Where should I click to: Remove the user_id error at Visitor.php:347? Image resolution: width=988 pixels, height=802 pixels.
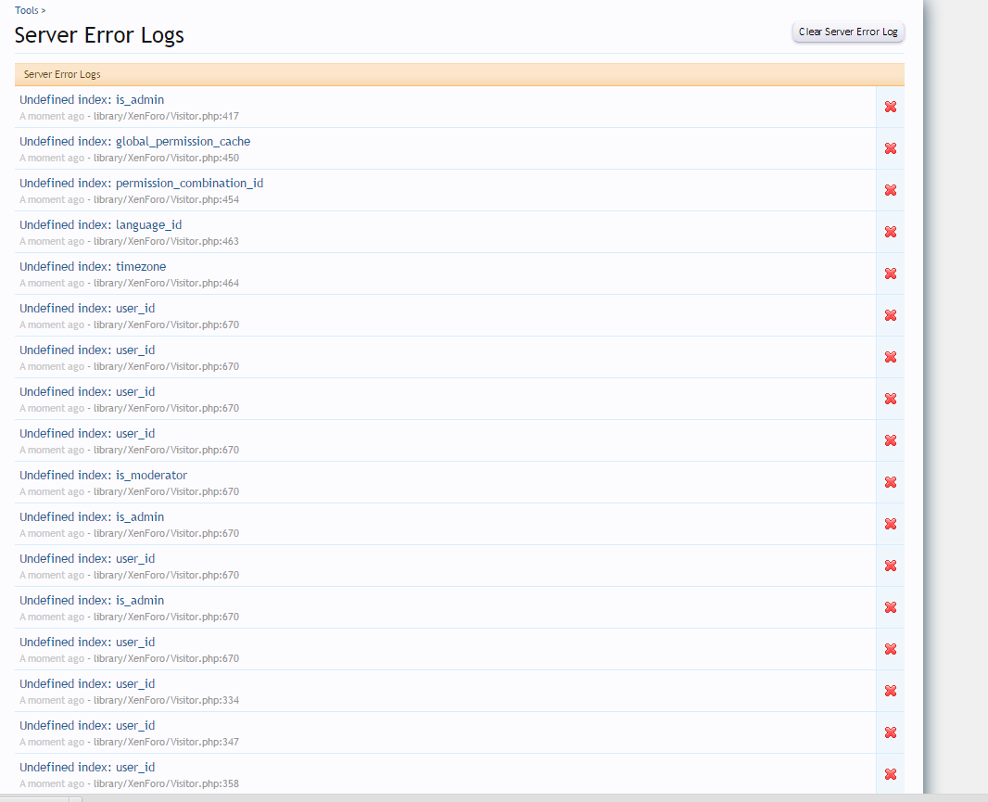[x=890, y=732]
